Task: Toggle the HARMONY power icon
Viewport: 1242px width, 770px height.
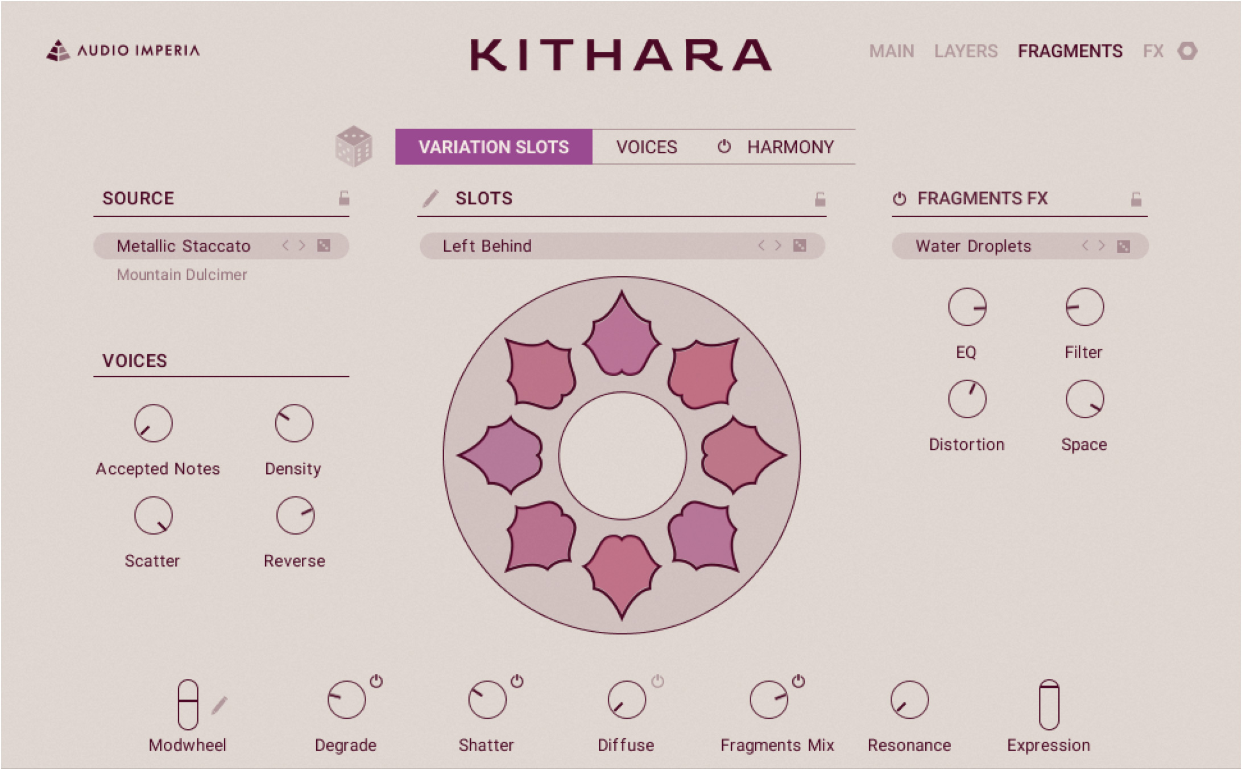Action: (x=723, y=147)
